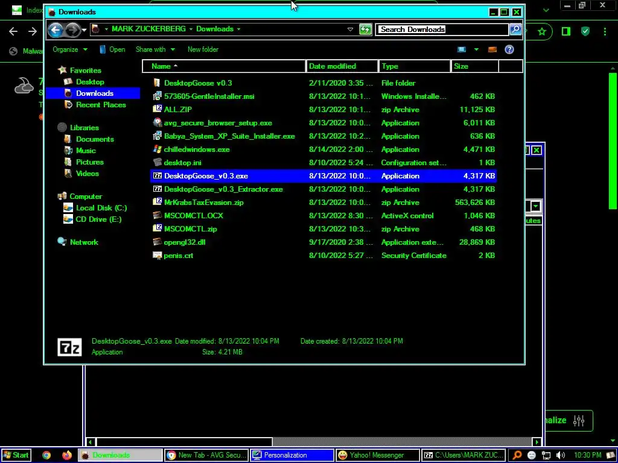Click the browser side panel icon
The image size is (618, 463).
(x=566, y=31)
